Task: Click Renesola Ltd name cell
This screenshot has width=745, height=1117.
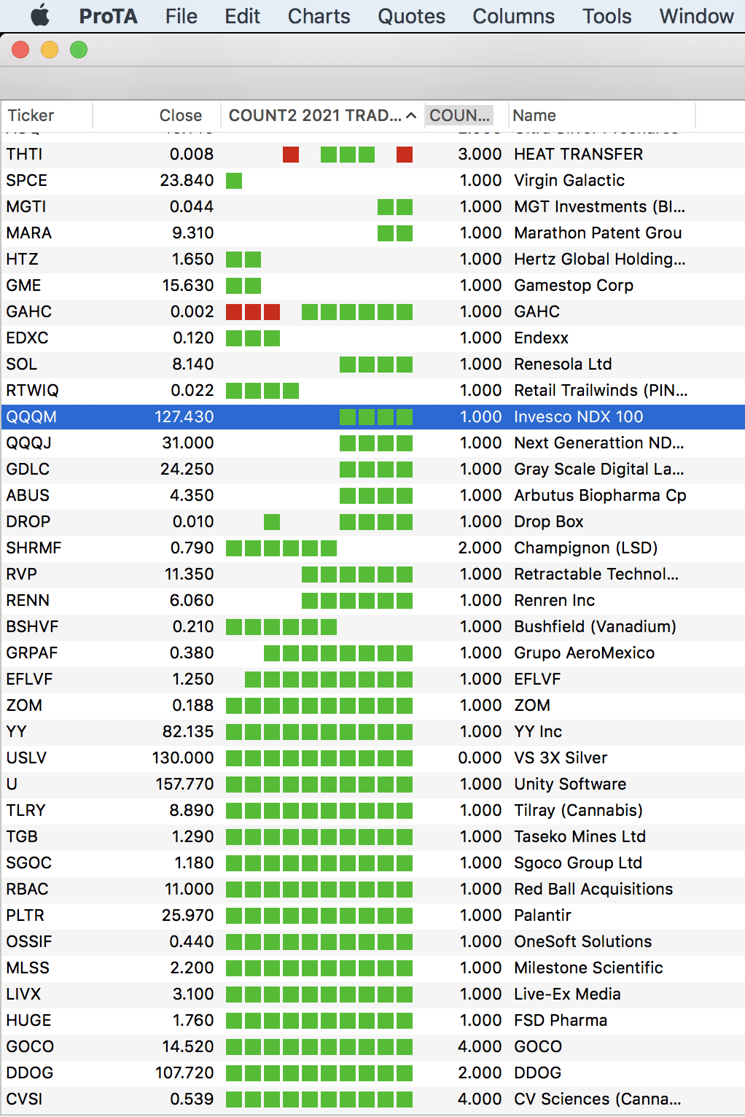Action: 563,365
